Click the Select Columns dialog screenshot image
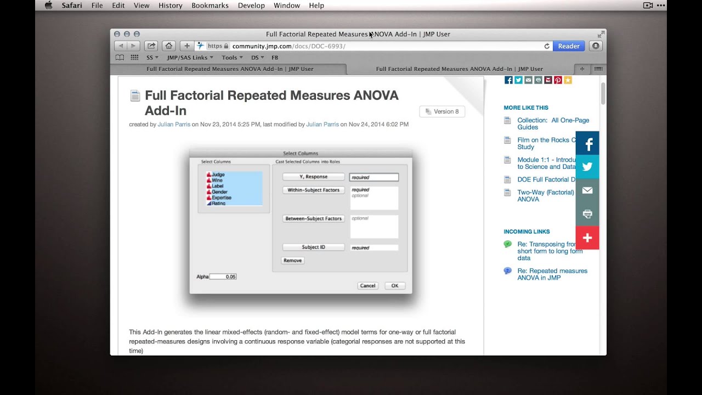The image size is (702, 395). [301, 222]
